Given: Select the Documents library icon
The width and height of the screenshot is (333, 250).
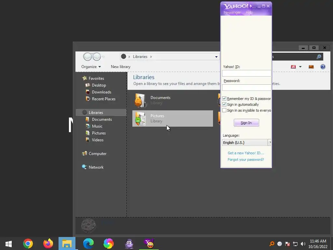Looking at the screenshot, I should (140, 100).
